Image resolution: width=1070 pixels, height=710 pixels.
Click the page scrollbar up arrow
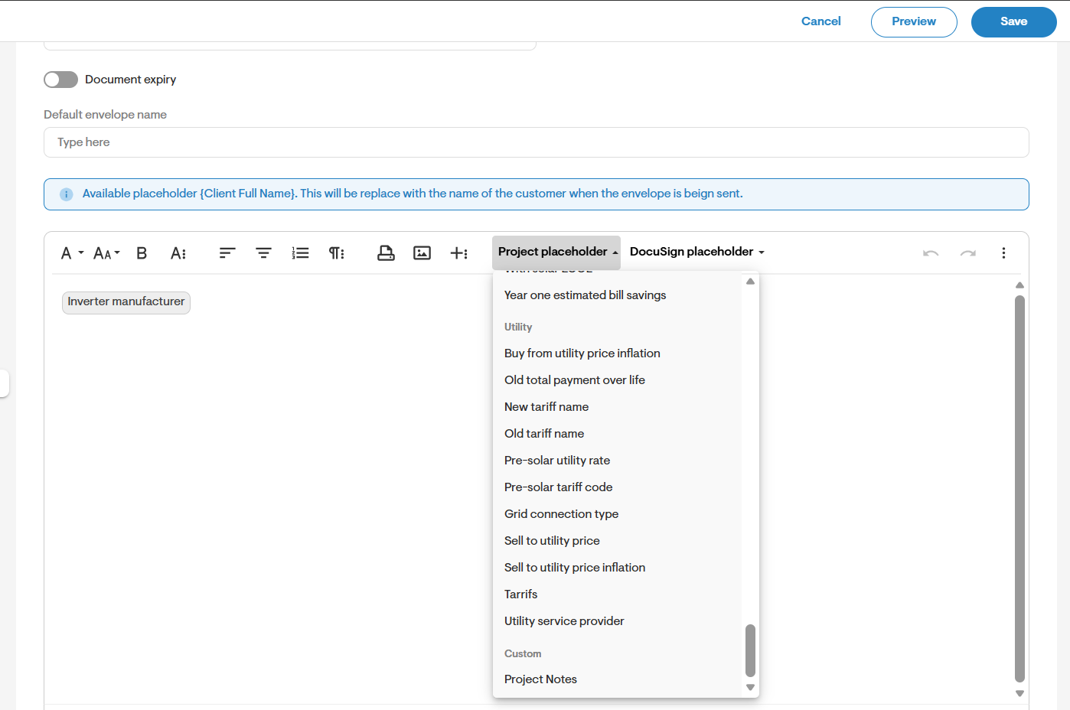coord(1019,285)
